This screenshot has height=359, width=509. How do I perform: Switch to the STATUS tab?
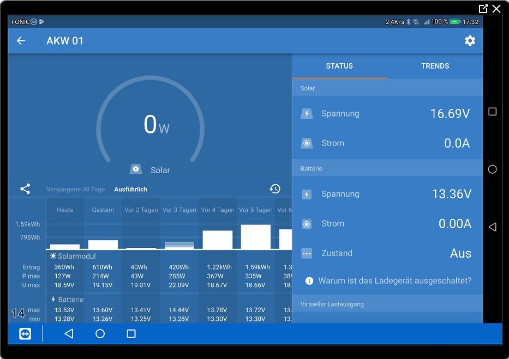click(x=339, y=66)
